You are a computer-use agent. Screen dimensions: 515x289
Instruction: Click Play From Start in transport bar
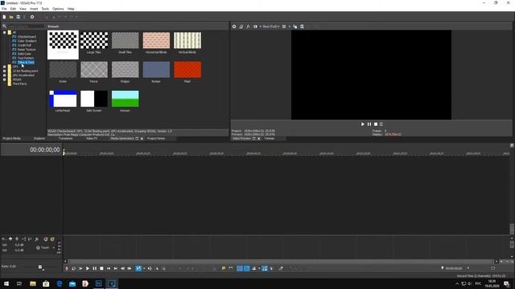[x=80, y=268]
